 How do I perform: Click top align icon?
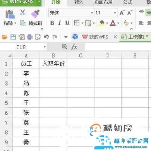(x=141, y=11)
